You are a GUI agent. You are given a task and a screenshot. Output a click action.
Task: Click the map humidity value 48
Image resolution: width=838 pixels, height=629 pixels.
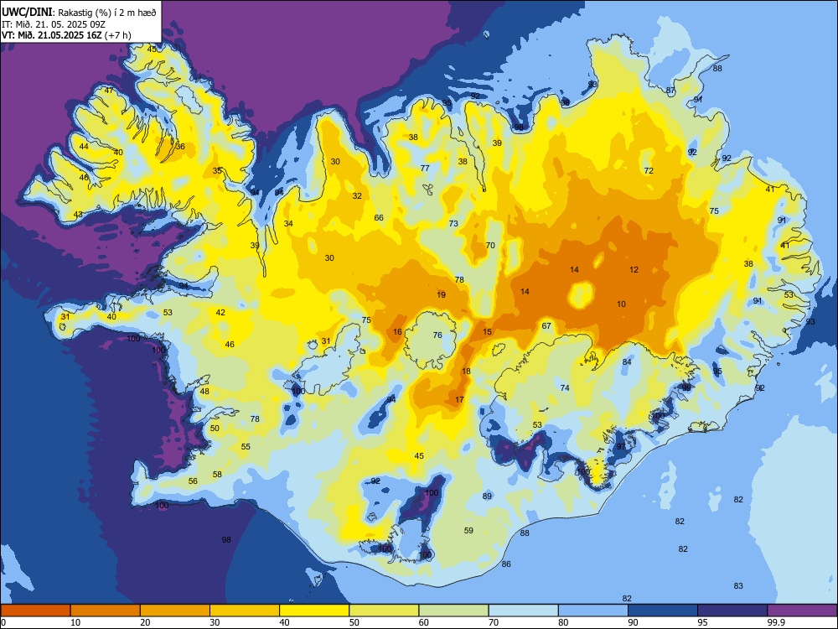(204, 391)
